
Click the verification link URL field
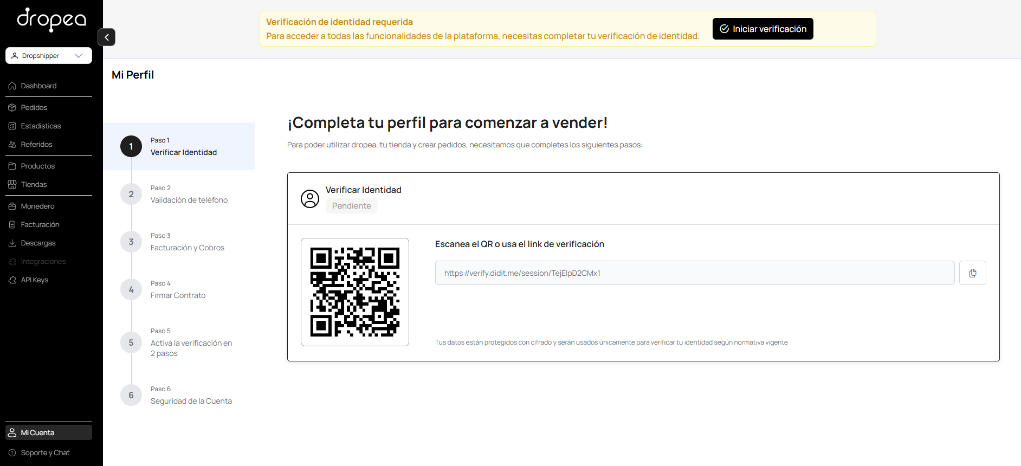point(695,273)
